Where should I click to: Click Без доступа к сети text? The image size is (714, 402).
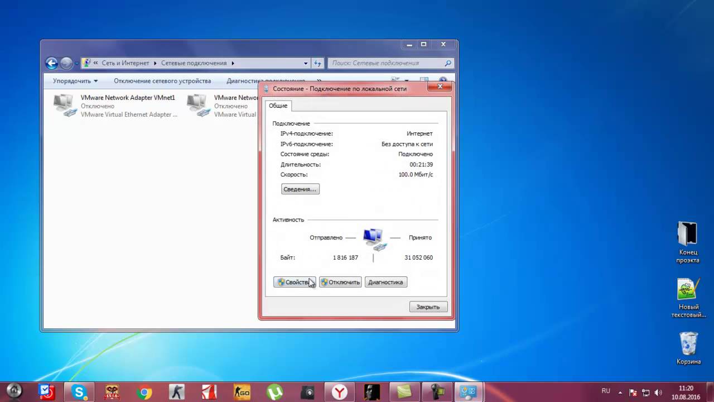click(x=407, y=144)
